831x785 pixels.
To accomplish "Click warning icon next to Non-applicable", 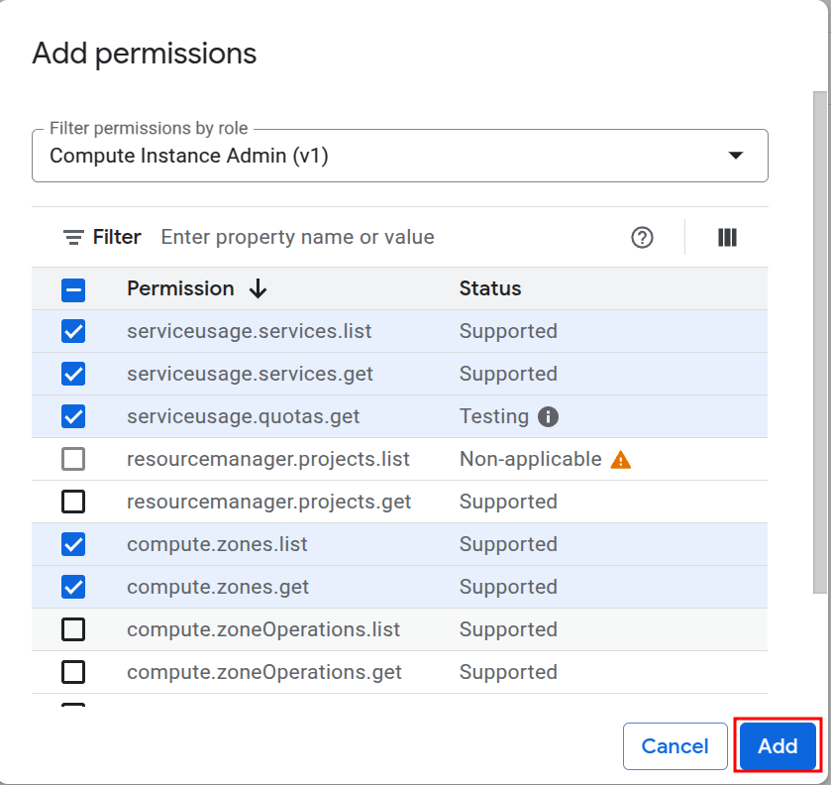I will pyautogui.click(x=621, y=459).
